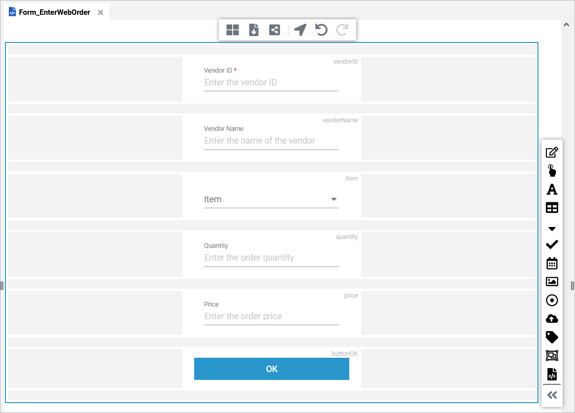The height and width of the screenshot is (413, 575).
Task: Open the Item dropdown on the form
Action: (x=334, y=199)
